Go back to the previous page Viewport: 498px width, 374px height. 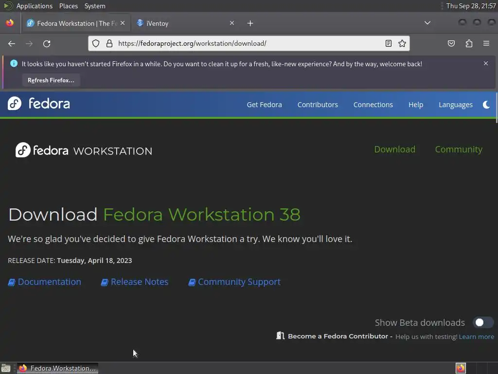12,43
